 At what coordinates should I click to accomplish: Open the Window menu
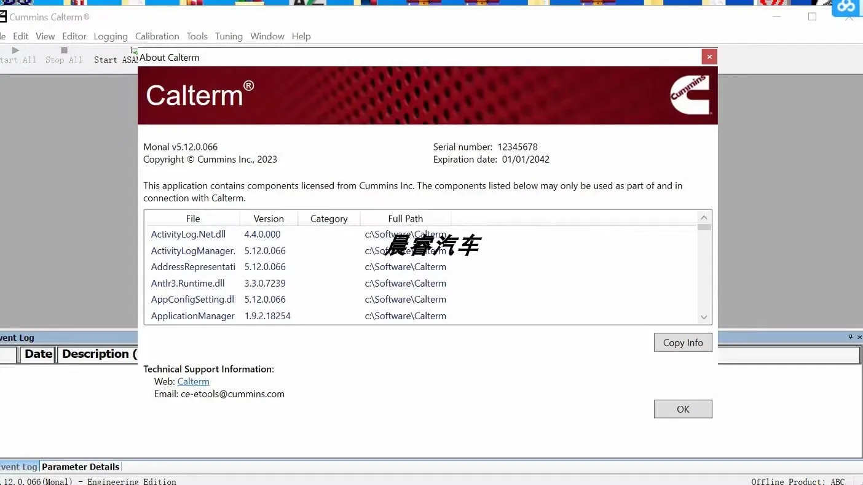coord(267,36)
